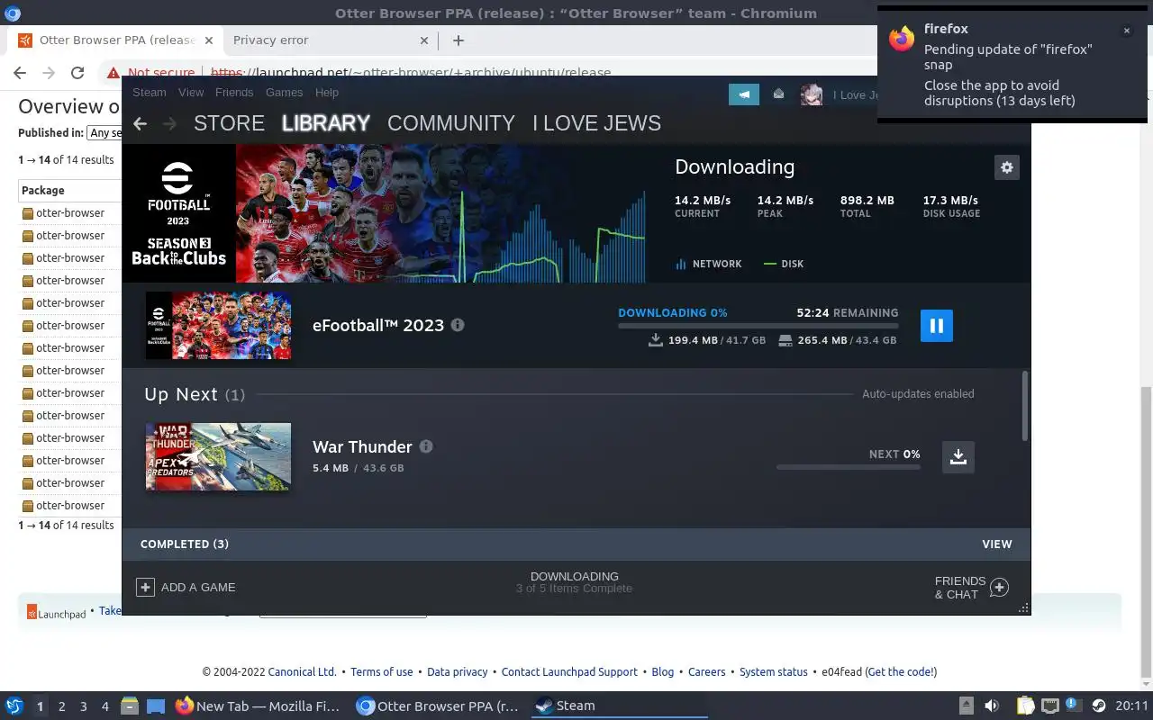The image size is (1153, 720).
Task: Pause the eFootball 2023 download
Action: 936,326
